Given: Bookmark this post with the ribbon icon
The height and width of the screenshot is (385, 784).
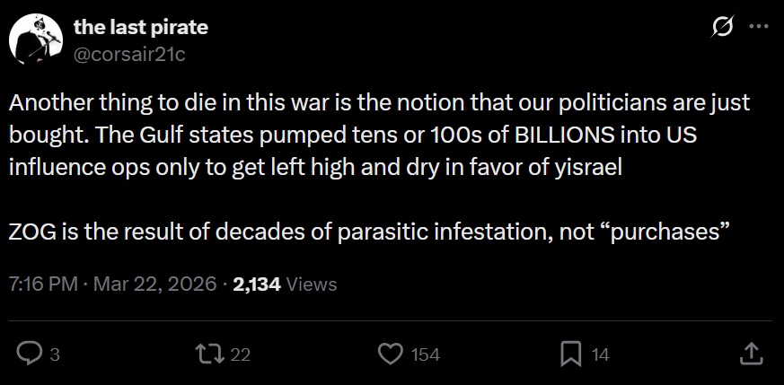Looking at the screenshot, I should [x=570, y=354].
